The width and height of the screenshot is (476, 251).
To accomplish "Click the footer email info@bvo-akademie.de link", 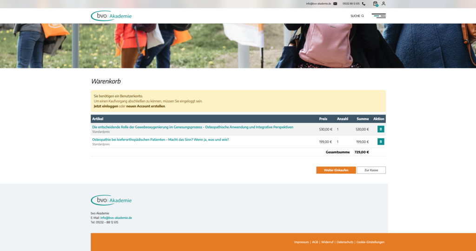I will tap(116, 218).
